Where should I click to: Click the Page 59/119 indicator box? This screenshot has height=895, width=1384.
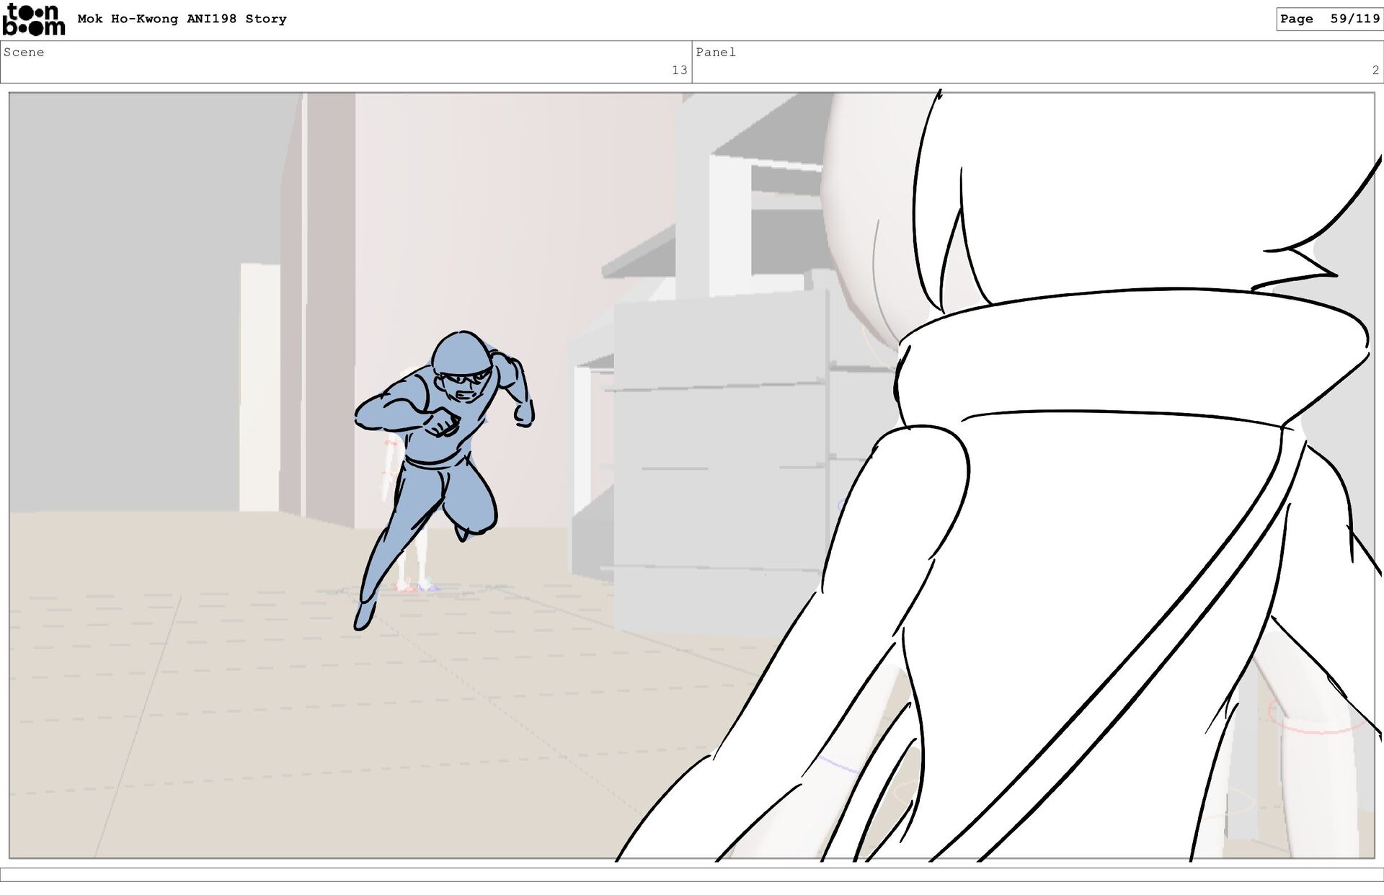pyautogui.click(x=1329, y=19)
